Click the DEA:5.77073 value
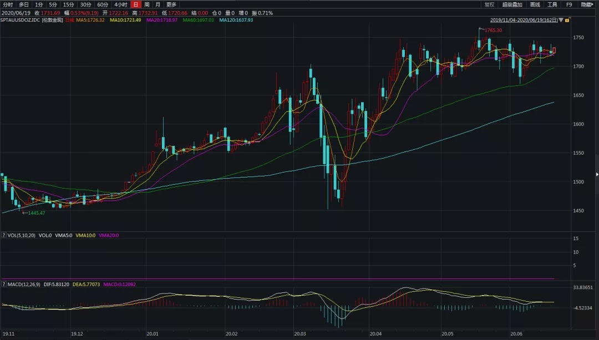Viewport: 599px width, 340px height. 87,284
